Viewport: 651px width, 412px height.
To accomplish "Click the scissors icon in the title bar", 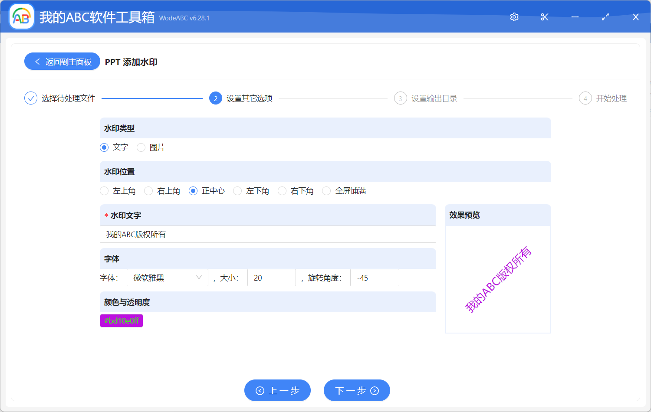I will [x=544, y=17].
